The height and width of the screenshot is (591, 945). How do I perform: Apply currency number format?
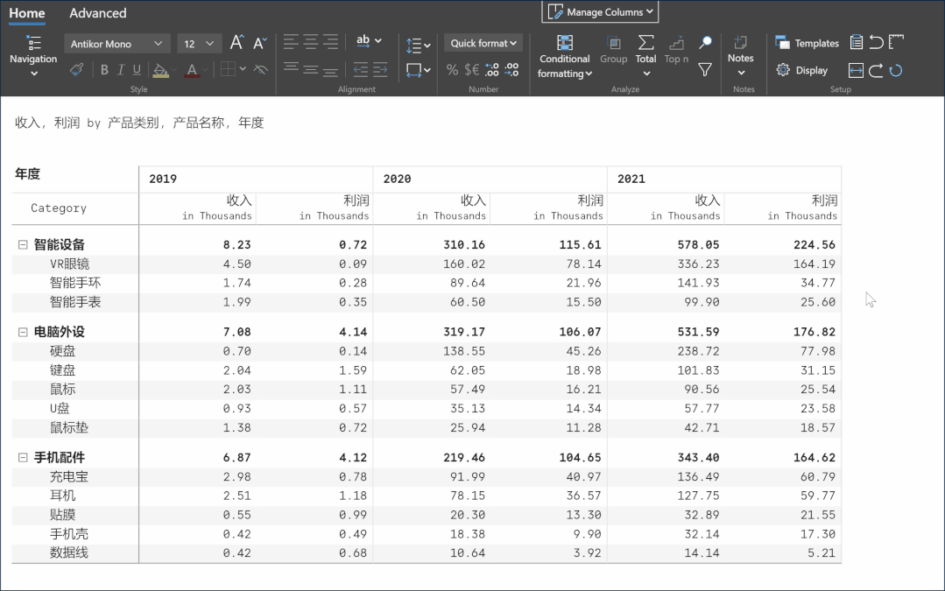point(472,70)
